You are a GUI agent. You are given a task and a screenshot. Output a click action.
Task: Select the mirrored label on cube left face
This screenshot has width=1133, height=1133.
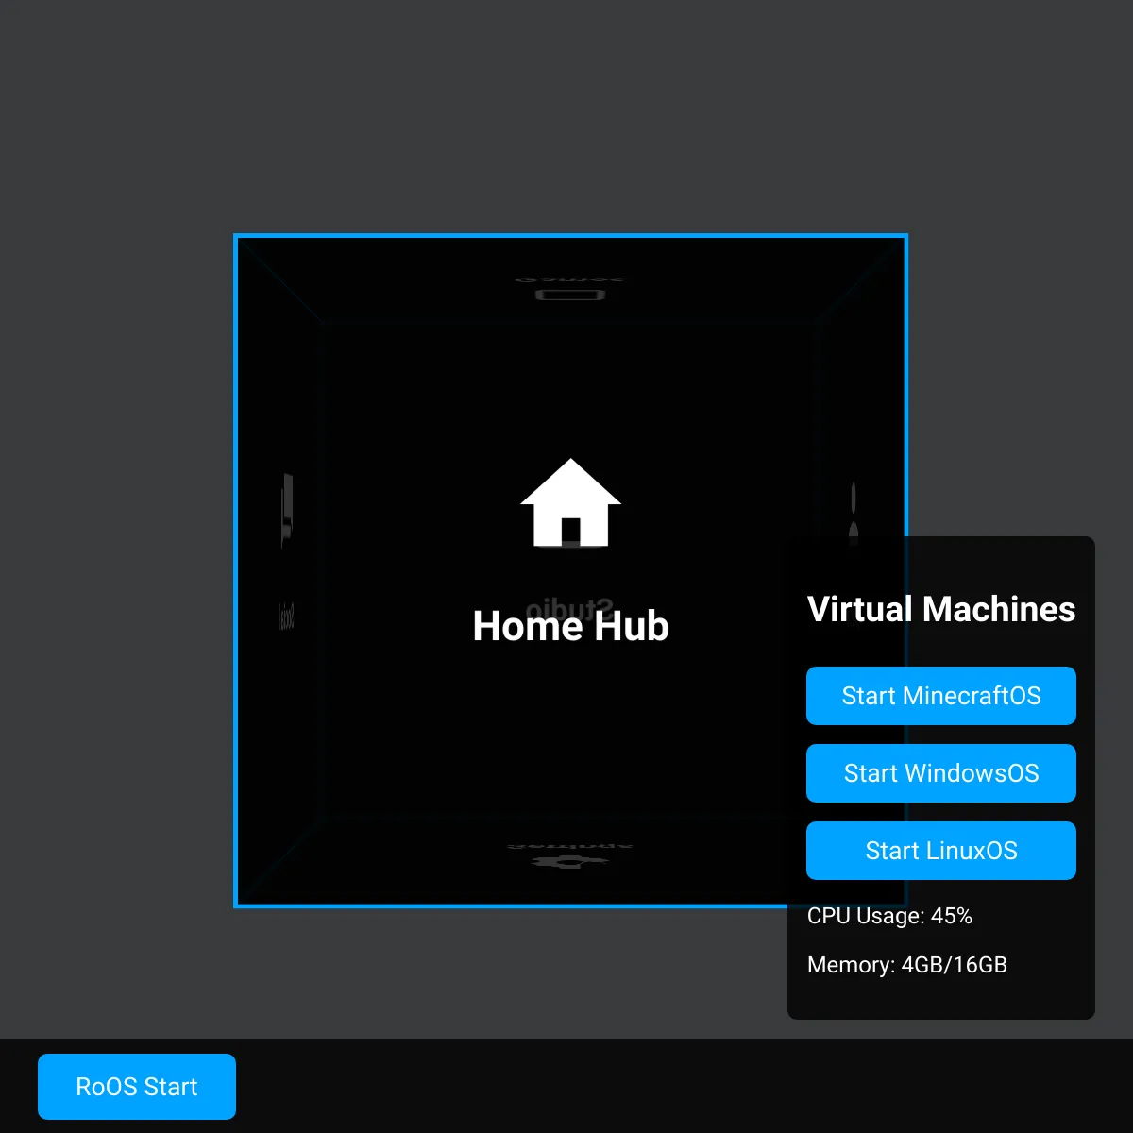[x=287, y=617]
